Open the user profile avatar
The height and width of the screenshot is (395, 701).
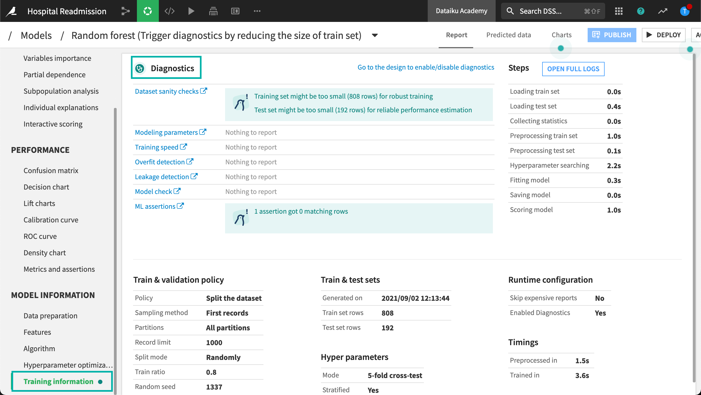(685, 11)
